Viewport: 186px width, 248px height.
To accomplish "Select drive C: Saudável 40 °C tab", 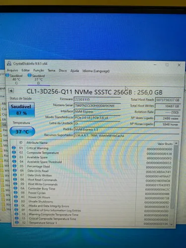I will (x=15, y=79).
